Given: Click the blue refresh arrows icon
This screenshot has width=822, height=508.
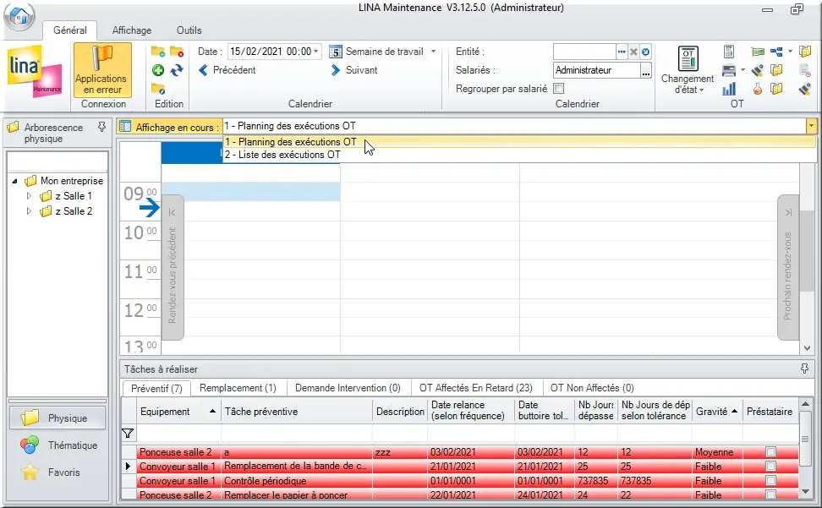Looking at the screenshot, I should [x=177, y=70].
